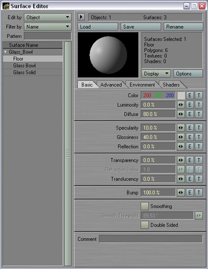The image size is (208, 269).
Task: Click the Save button
Action: click(x=141, y=27)
